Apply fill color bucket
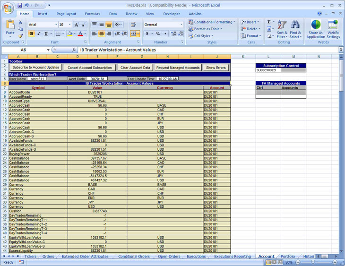 click(70, 34)
